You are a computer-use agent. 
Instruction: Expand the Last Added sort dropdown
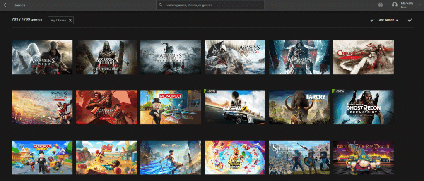[388, 20]
